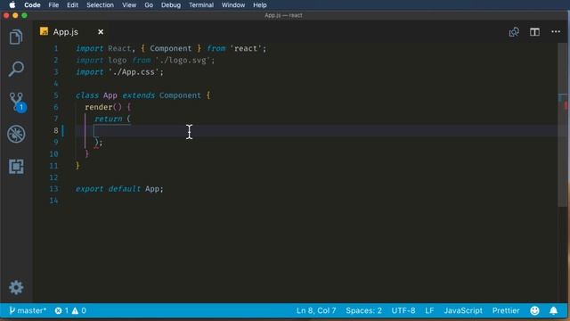
Task: Open notifications bell icon
Action: coord(553,310)
